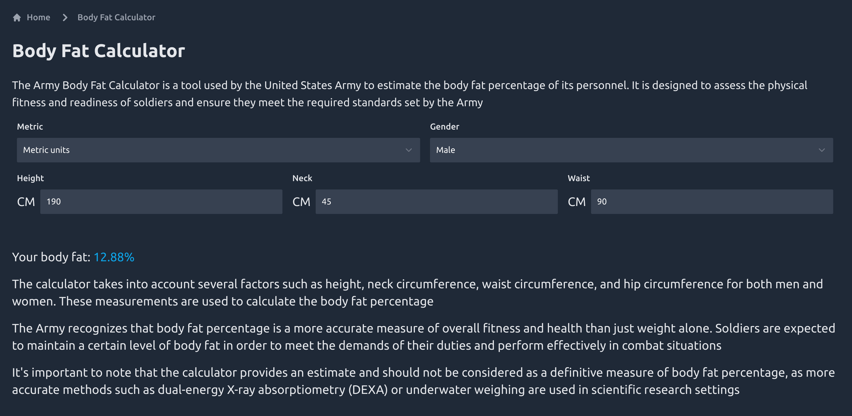Click the Neck field label

click(x=302, y=178)
